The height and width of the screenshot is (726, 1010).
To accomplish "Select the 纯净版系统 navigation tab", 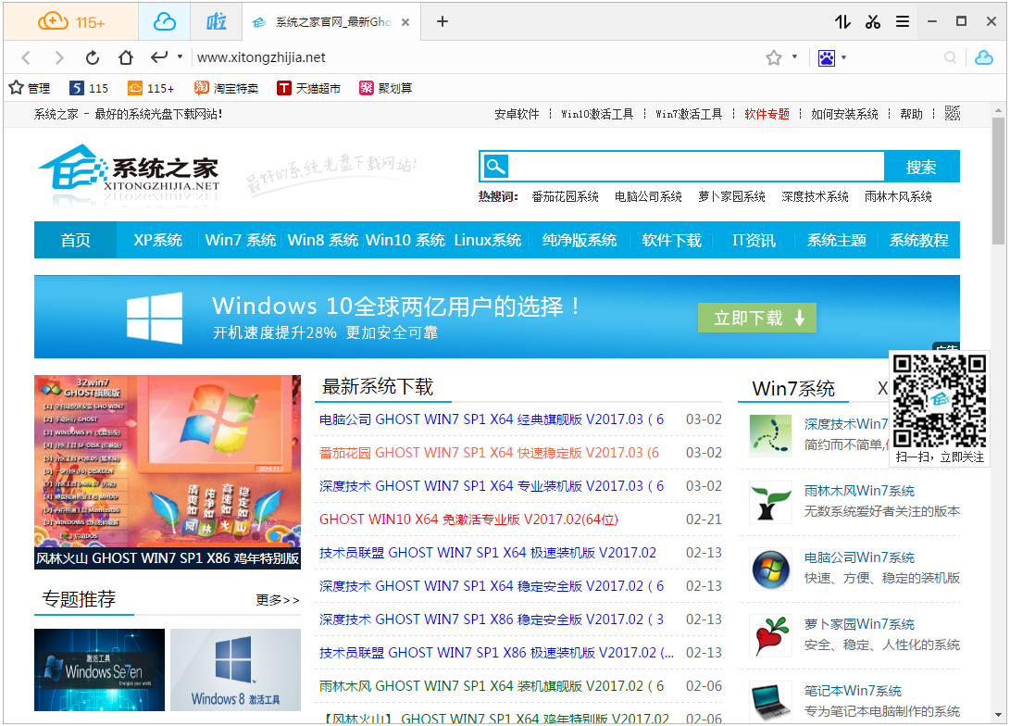I will [580, 240].
